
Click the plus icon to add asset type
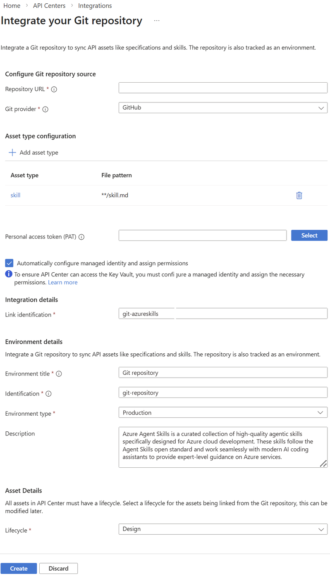click(x=12, y=152)
